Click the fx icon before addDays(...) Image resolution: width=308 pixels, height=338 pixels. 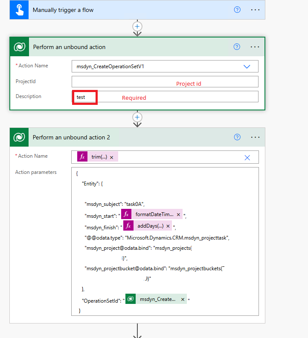click(x=128, y=225)
